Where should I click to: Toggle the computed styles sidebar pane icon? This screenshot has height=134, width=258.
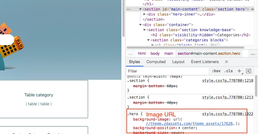click(x=248, y=71)
